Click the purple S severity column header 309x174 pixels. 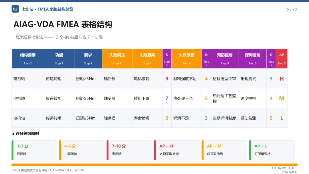167,59
